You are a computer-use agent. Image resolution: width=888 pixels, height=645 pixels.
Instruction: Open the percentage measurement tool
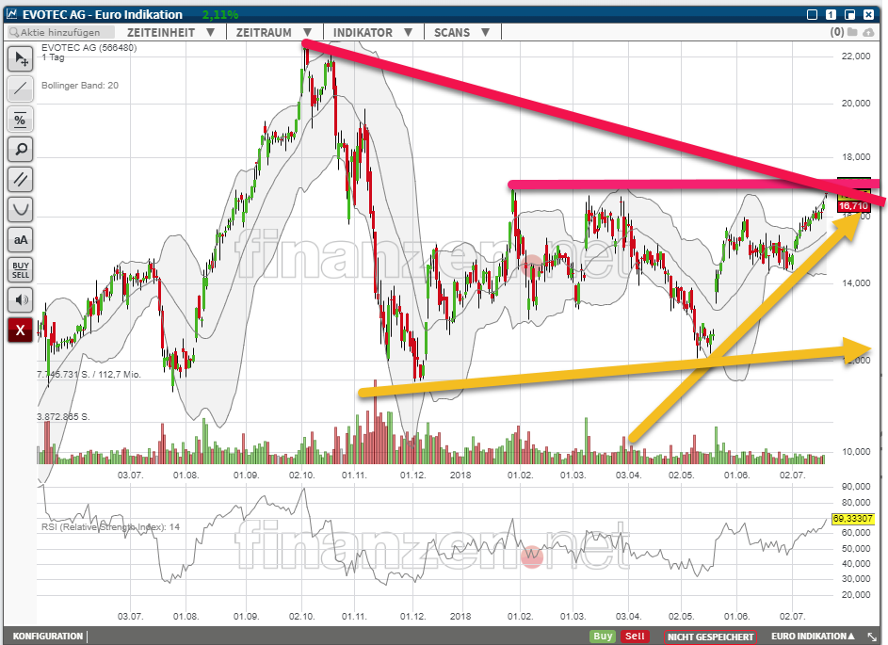point(20,119)
